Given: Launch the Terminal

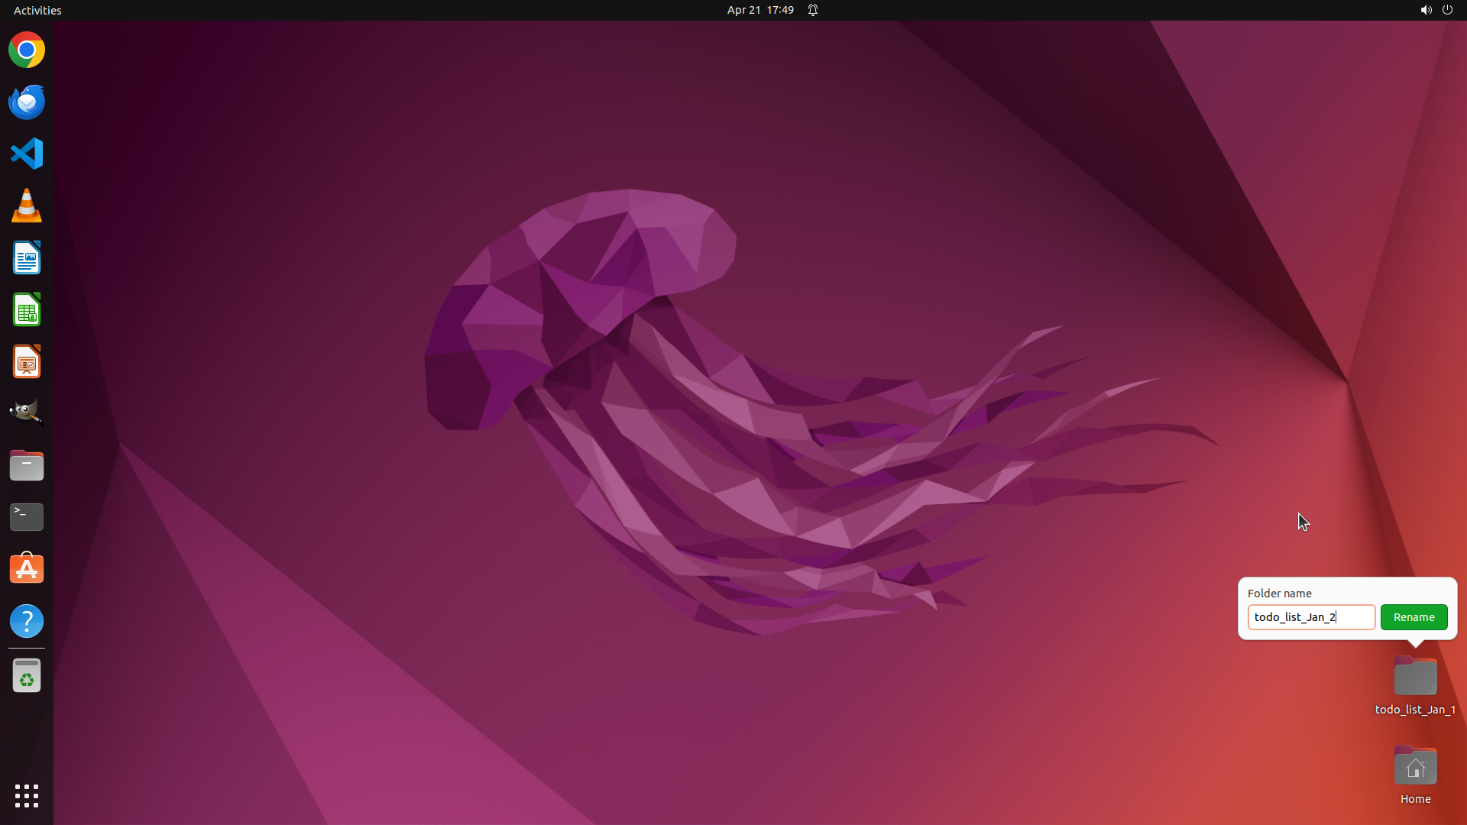Looking at the screenshot, I should coord(27,517).
